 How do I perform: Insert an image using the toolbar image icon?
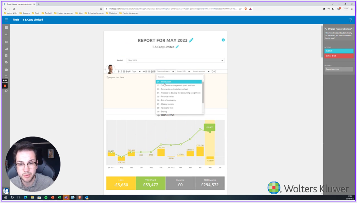(x=154, y=72)
